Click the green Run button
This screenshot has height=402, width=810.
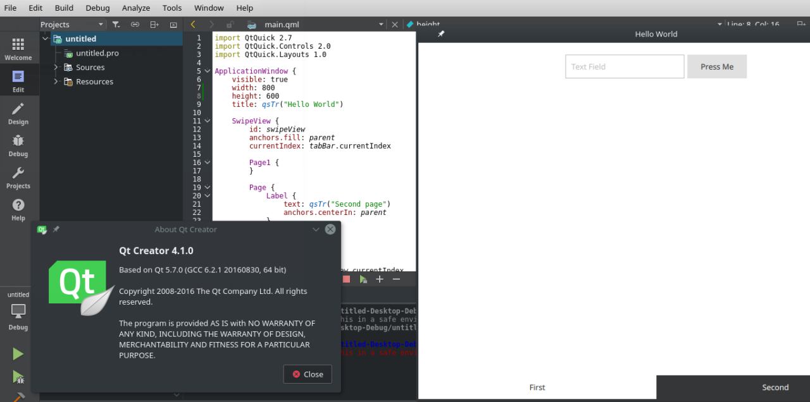point(18,354)
